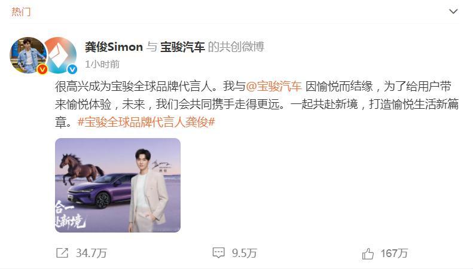Screen dimensions: 473x269
Task: Click the blue V verification badge
Action: tap(72, 70)
